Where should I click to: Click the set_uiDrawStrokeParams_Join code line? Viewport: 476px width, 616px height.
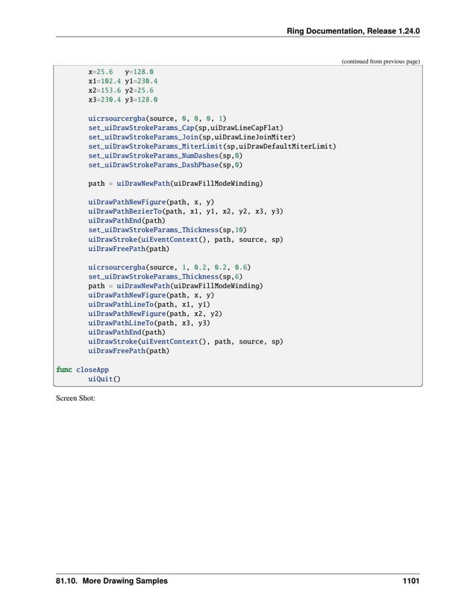pyautogui.click(x=192, y=137)
